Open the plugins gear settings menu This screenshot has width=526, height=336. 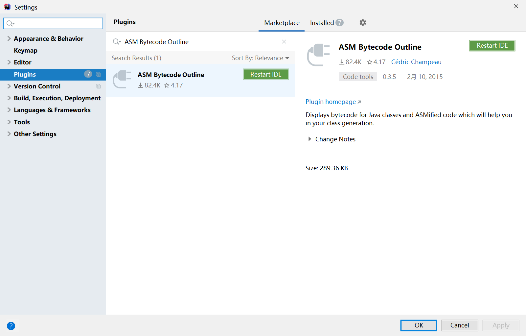363,23
